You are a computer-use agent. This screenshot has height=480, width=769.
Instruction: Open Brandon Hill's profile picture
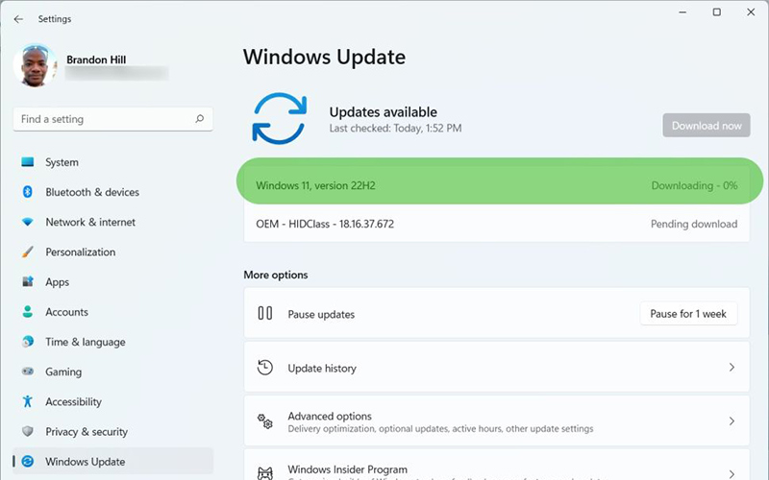[35, 65]
